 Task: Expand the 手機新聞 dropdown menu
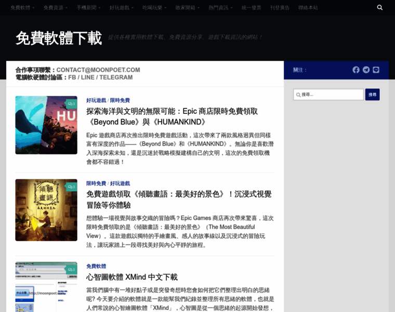click(x=88, y=8)
